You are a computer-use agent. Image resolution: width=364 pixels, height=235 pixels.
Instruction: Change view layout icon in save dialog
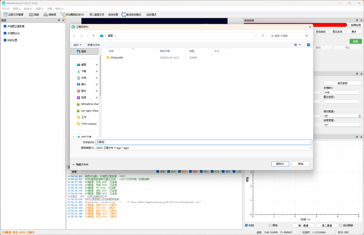coord(296,45)
